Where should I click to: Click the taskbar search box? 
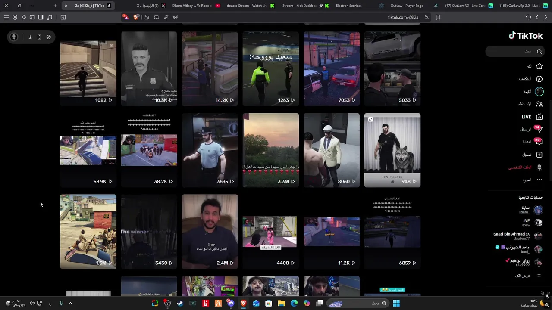click(358, 303)
